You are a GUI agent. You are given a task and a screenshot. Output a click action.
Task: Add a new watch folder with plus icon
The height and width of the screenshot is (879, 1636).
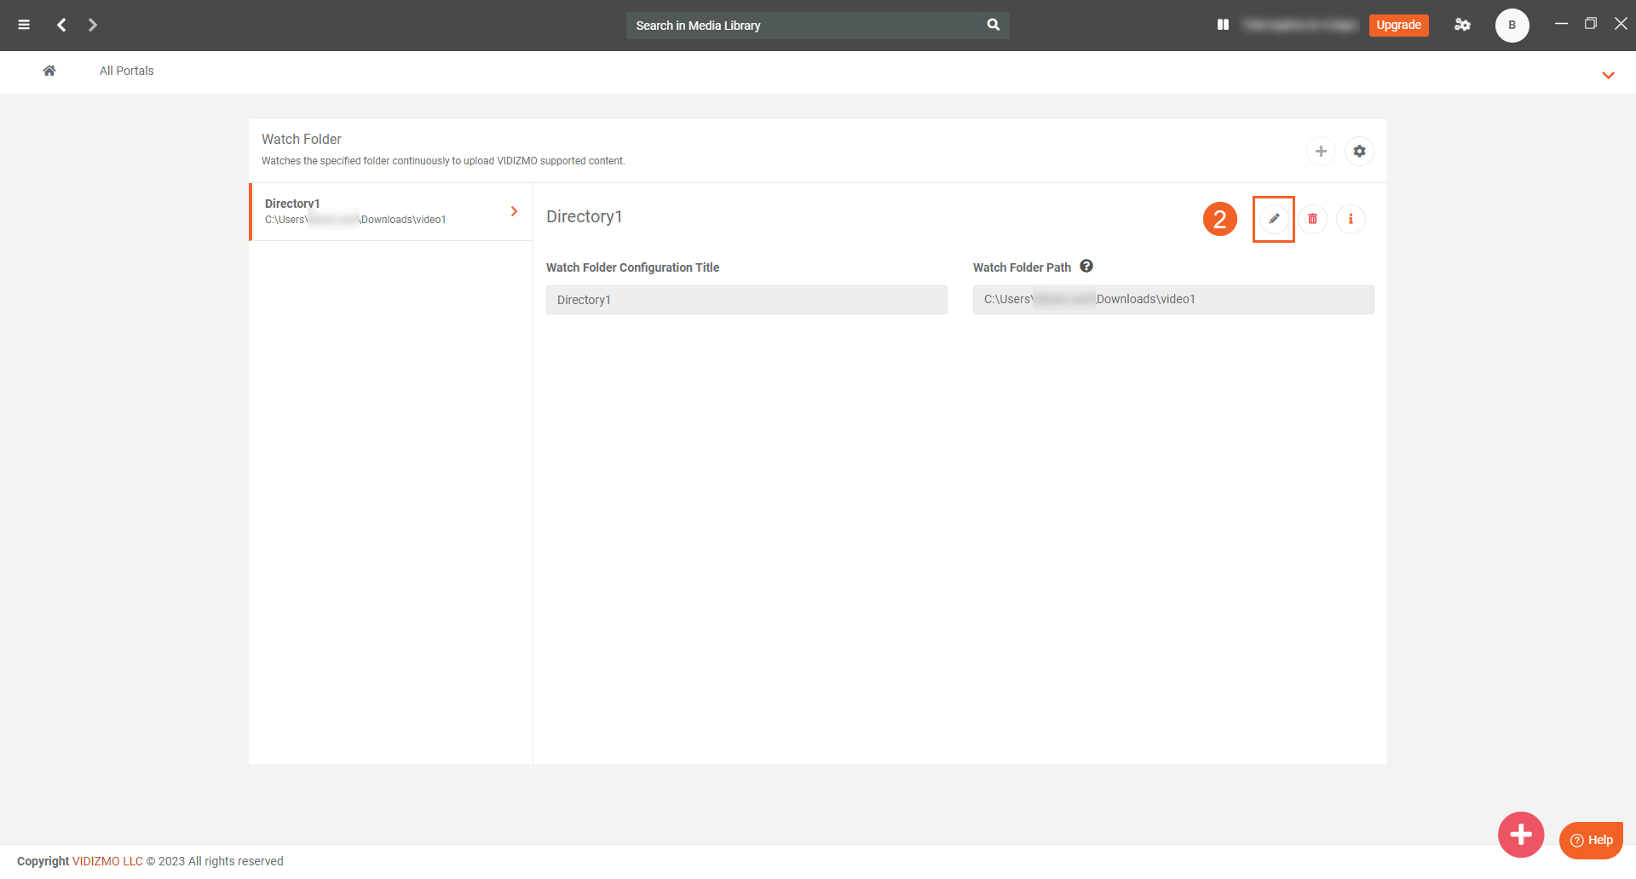click(x=1321, y=151)
